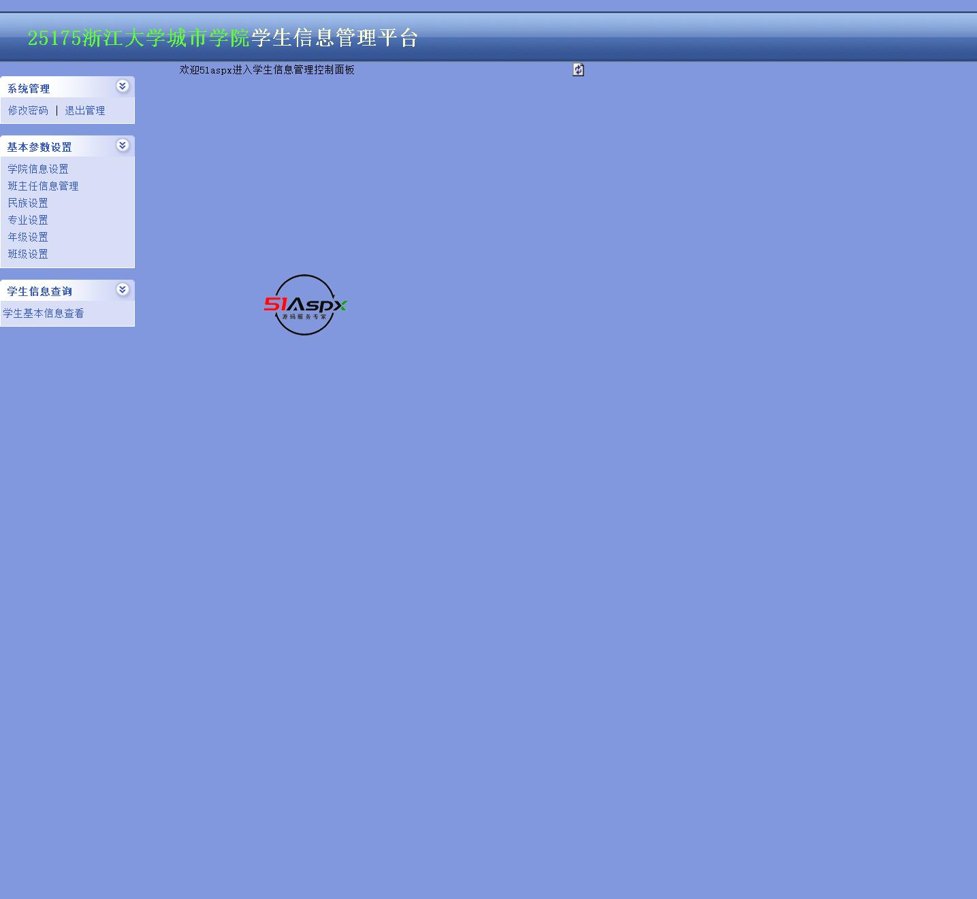Click the 基本参数设置 panel header
Viewport: 977px width, 899px height.
click(67, 146)
